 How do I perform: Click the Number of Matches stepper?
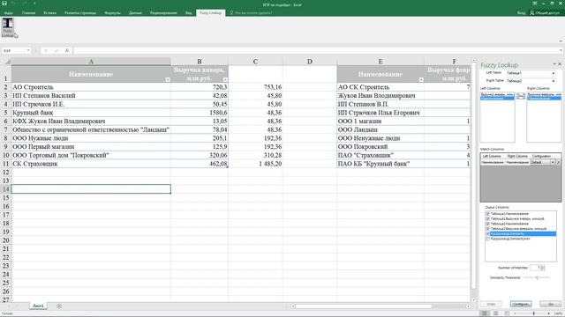(543, 268)
